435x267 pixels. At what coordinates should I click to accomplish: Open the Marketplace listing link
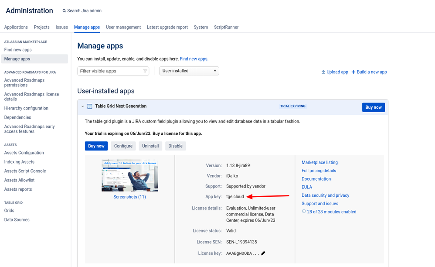coord(319,162)
